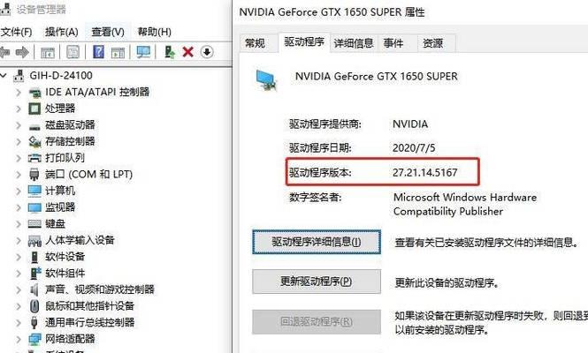This screenshot has width=588, height=353.
Task: Expand the 键盘 node
Action: (x=19, y=224)
